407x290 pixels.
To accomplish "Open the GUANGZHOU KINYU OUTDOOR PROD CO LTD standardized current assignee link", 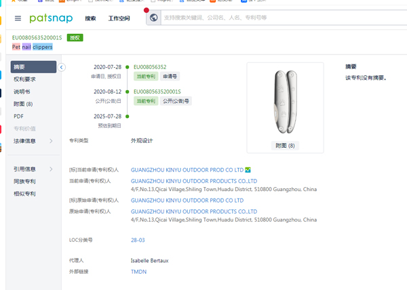I will (x=187, y=170).
